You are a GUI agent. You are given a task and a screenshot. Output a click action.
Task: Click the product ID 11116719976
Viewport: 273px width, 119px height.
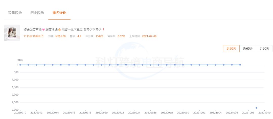click(x=32, y=36)
